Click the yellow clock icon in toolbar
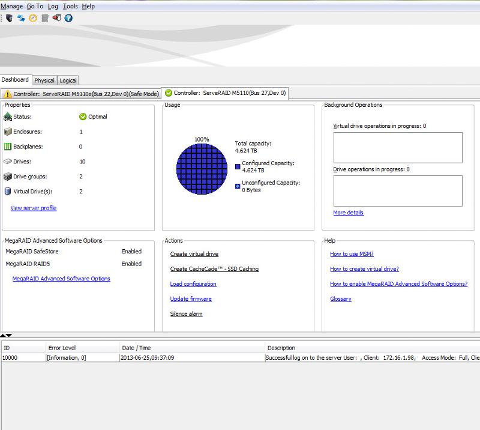Screen dimensions: 480x430 [x=33, y=19]
